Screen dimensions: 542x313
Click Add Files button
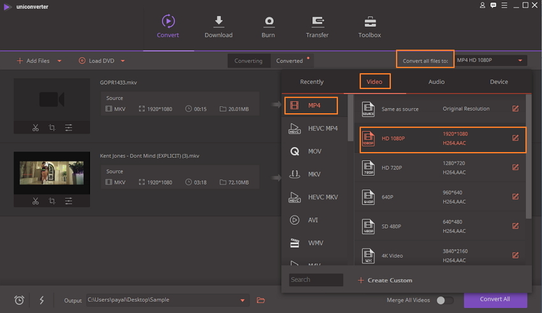point(34,61)
